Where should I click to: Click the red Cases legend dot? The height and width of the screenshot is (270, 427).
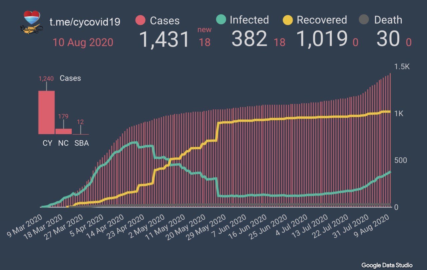pos(140,20)
